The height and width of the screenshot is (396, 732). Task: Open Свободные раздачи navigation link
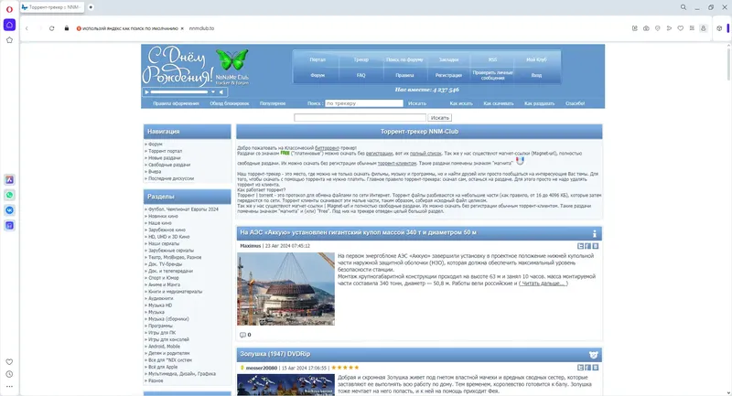169,165
